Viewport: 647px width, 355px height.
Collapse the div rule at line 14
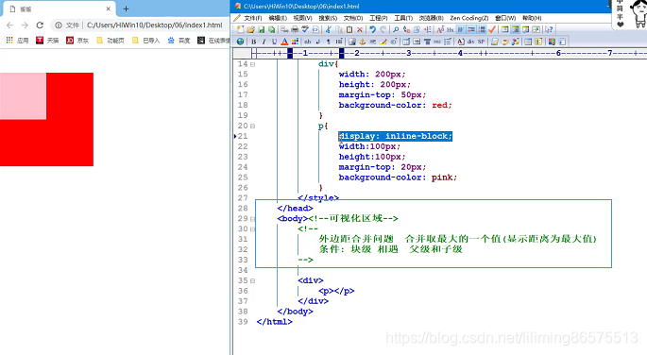252,64
